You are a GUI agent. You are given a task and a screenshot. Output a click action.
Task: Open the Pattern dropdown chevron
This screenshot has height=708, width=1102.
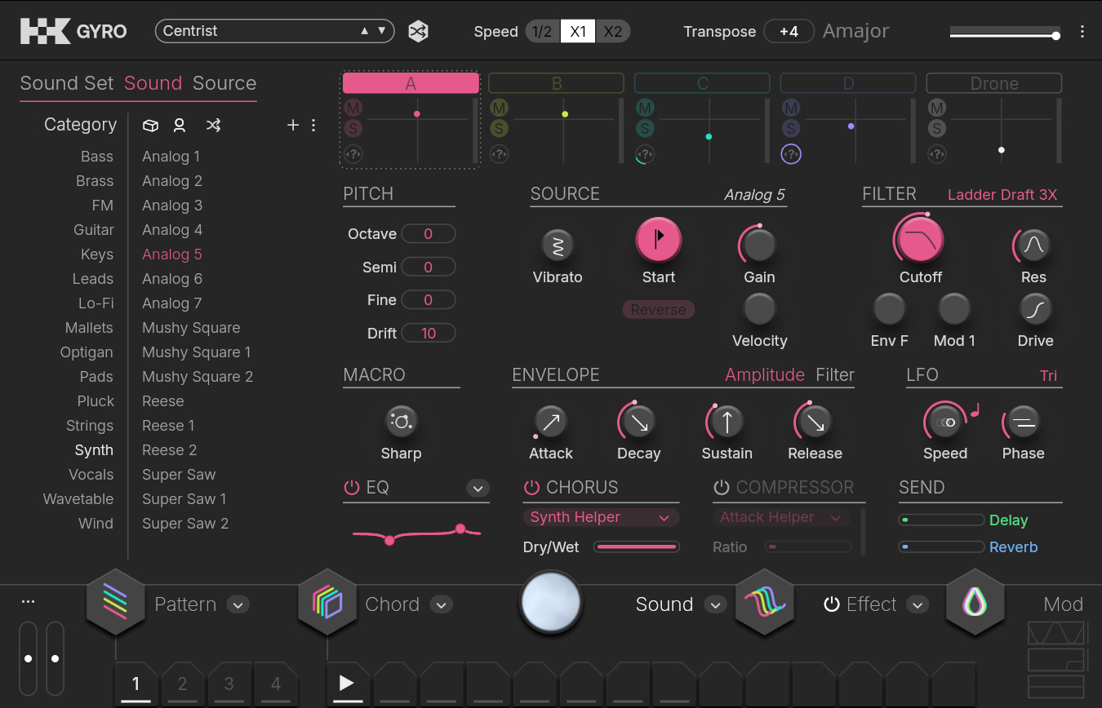(238, 604)
